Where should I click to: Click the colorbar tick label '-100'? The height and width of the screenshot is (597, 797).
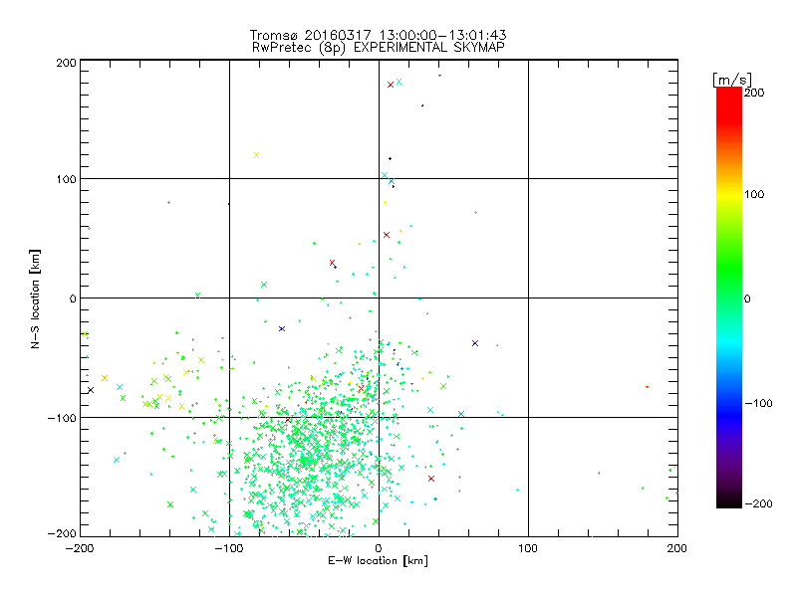pyautogui.click(x=758, y=403)
